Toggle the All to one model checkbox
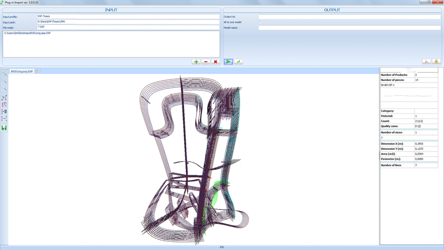Viewport: 444px width, 250px height. coord(260,22)
